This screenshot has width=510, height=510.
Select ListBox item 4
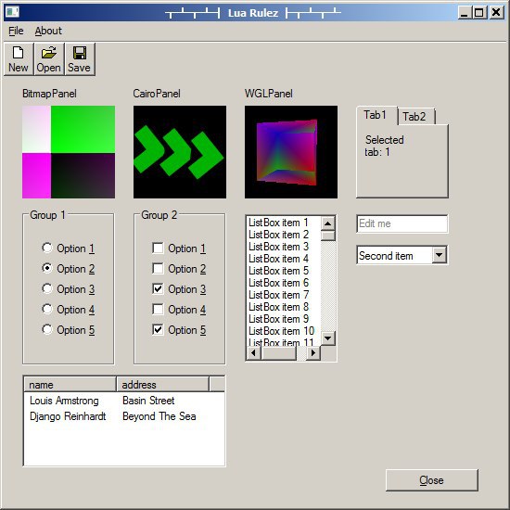pyautogui.click(x=284, y=259)
